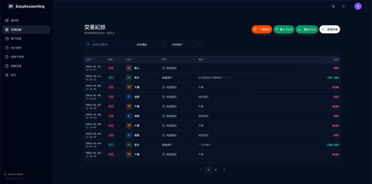Click the 薪水 category icon in the 2026-01-11 row

point(129,77)
